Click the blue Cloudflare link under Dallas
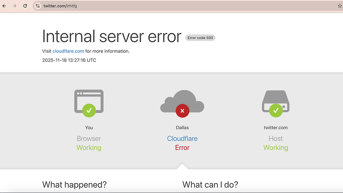Screen dimensions: 343x193 182,139
